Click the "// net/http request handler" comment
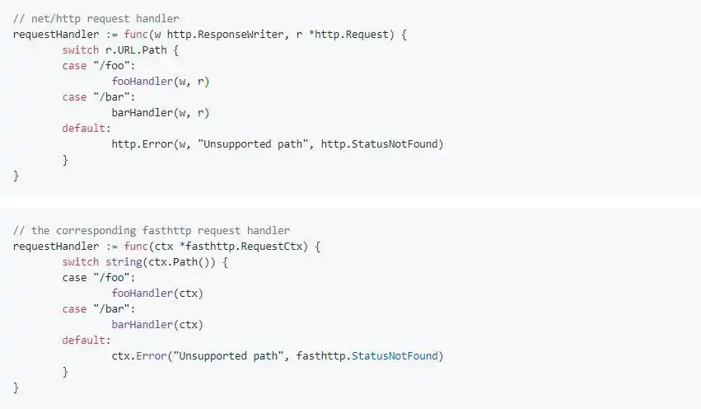Screen dimensions: 701x409 click(96, 18)
